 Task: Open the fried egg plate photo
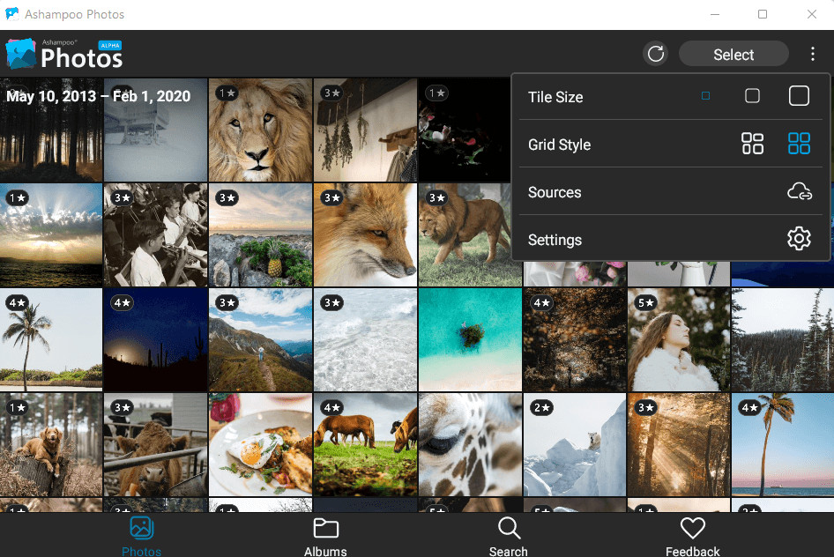pyautogui.click(x=261, y=444)
